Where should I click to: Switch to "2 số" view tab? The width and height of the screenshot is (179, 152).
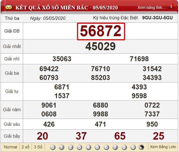26,147
